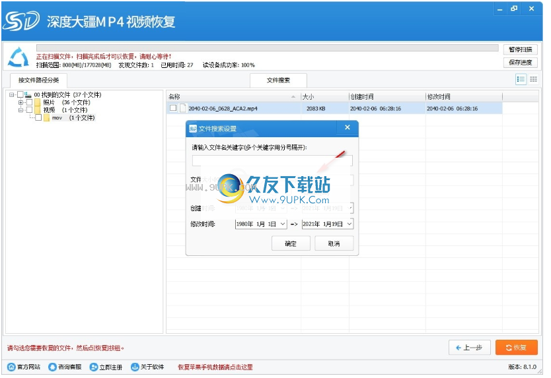Viewport: 551px width, 378px height.
Task: Select the 按文件路径分类 tab
Action: (39, 80)
